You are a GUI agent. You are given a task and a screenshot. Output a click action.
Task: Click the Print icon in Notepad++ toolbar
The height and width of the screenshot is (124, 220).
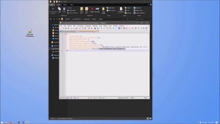(76, 28)
